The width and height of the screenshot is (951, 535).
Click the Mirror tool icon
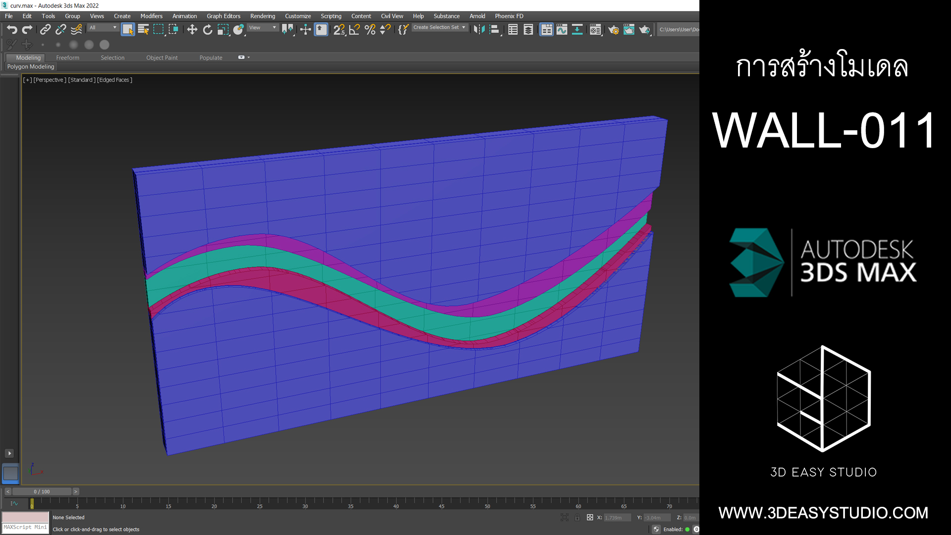[479, 30]
